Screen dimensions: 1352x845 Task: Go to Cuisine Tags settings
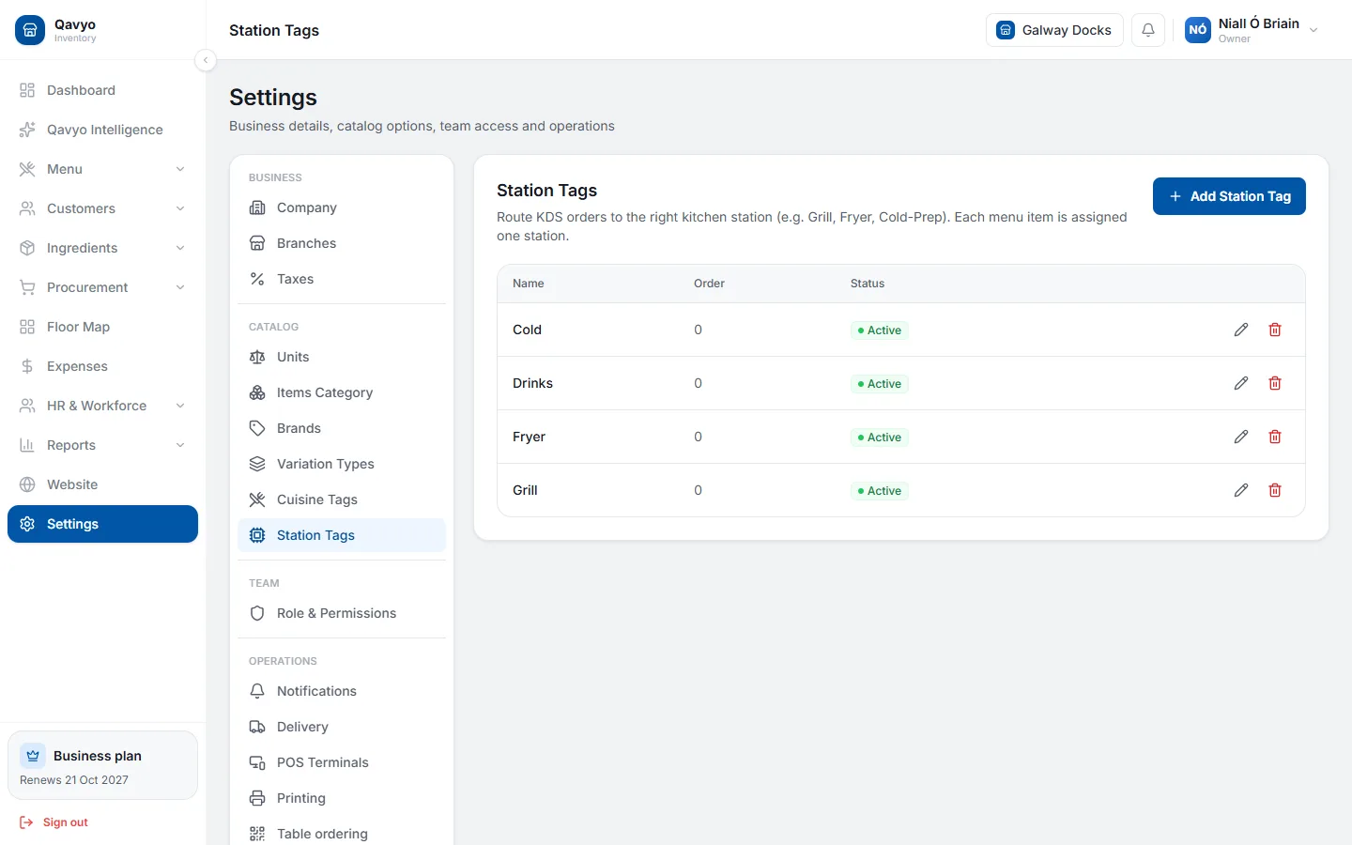[x=342, y=499]
